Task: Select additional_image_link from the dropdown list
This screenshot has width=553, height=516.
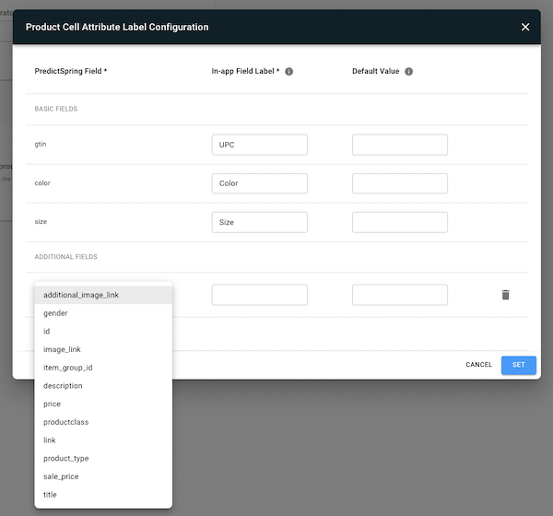Action: 103,295
